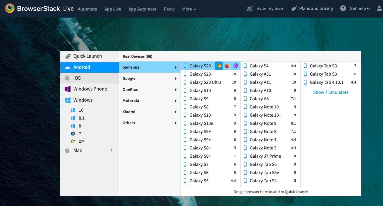Image resolution: width=383 pixels, height=206 pixels.
Task: Click the plus next to Mac
Action: tap(112, 150)
